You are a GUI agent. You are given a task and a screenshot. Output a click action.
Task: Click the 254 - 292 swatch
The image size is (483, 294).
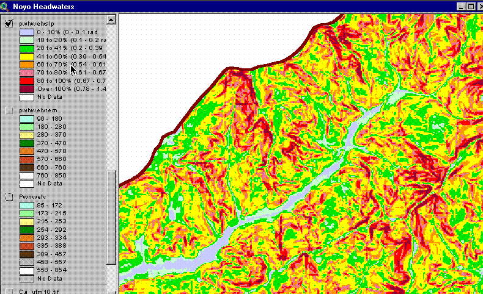click(x=27, y=230)
